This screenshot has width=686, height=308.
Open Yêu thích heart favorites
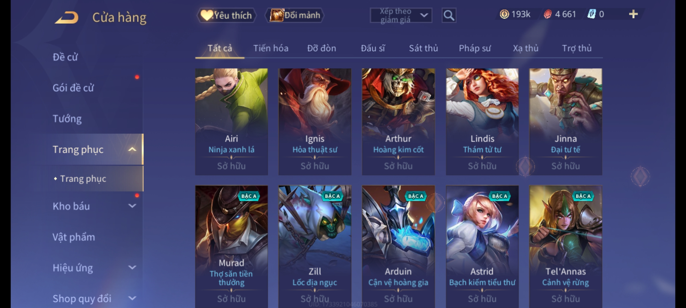[226, 15]
